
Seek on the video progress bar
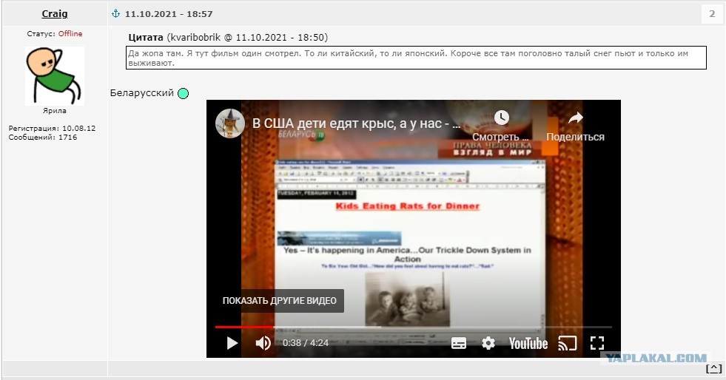click(413, 327)
